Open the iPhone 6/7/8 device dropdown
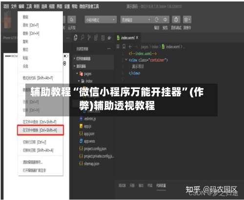244x200 pixels. 10,38
